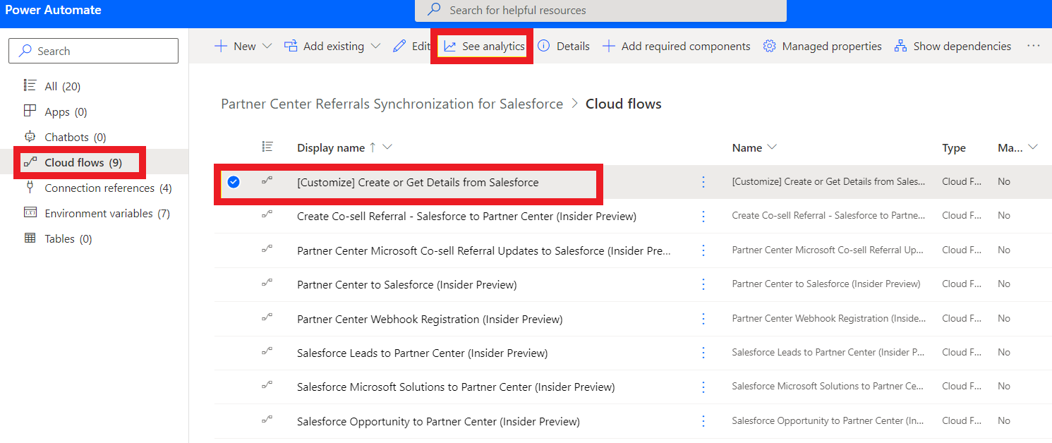
Task: Open the New dropdown arrow
Action: point(267,47)
